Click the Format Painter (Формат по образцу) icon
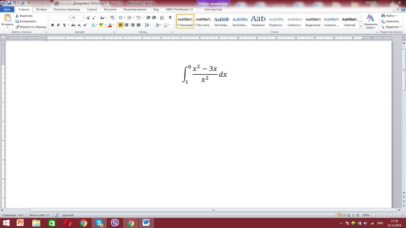Viewport: 406px width, 228px height. 17,27
